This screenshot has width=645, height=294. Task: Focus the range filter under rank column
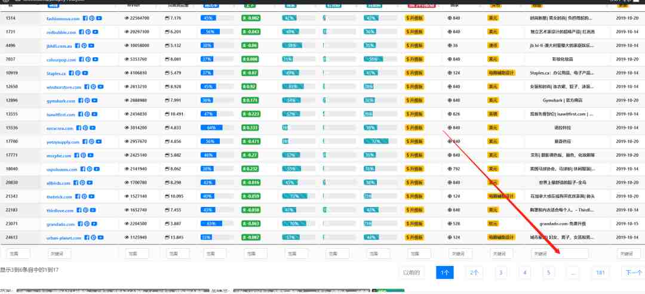14,253
